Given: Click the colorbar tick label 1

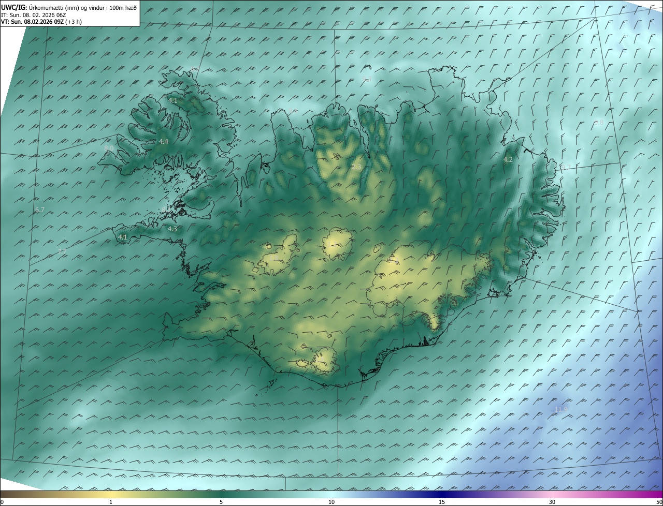Looking at the screenshot, I should click(111, 502).
